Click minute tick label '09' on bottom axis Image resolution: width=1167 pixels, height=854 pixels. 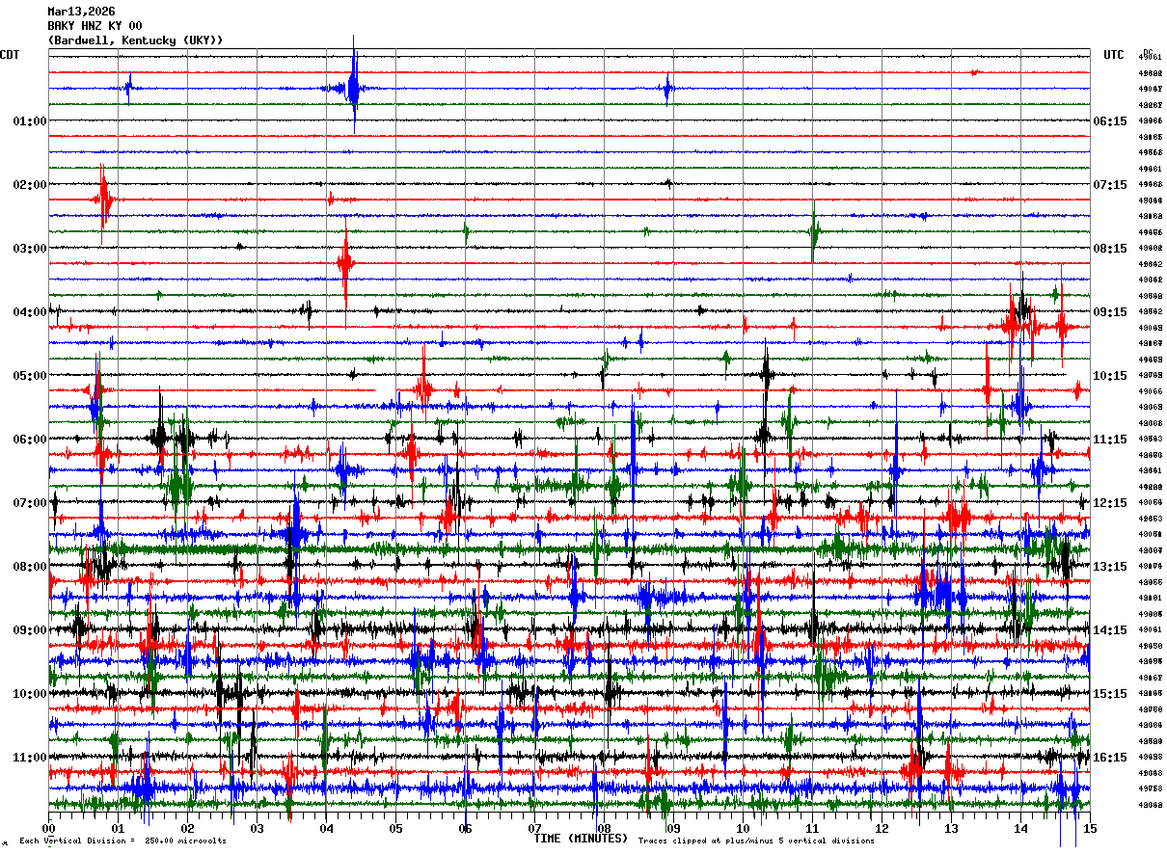(673, 829)
